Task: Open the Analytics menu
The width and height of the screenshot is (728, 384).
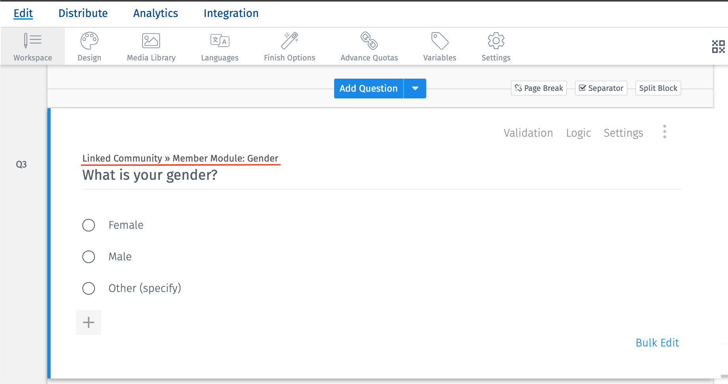Action: (155, 13)
